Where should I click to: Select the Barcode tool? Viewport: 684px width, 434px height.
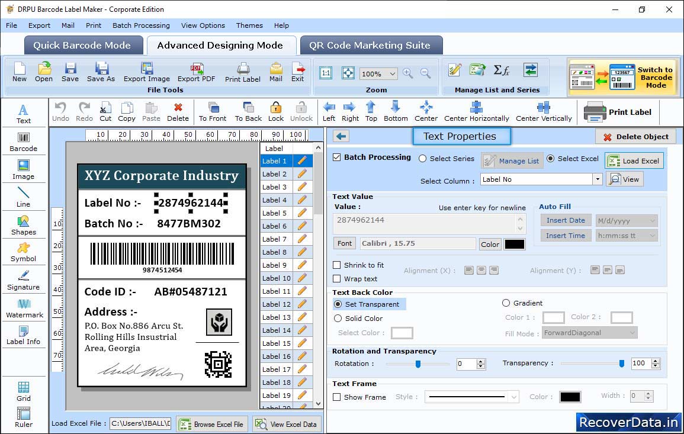[x=24, y=142]
